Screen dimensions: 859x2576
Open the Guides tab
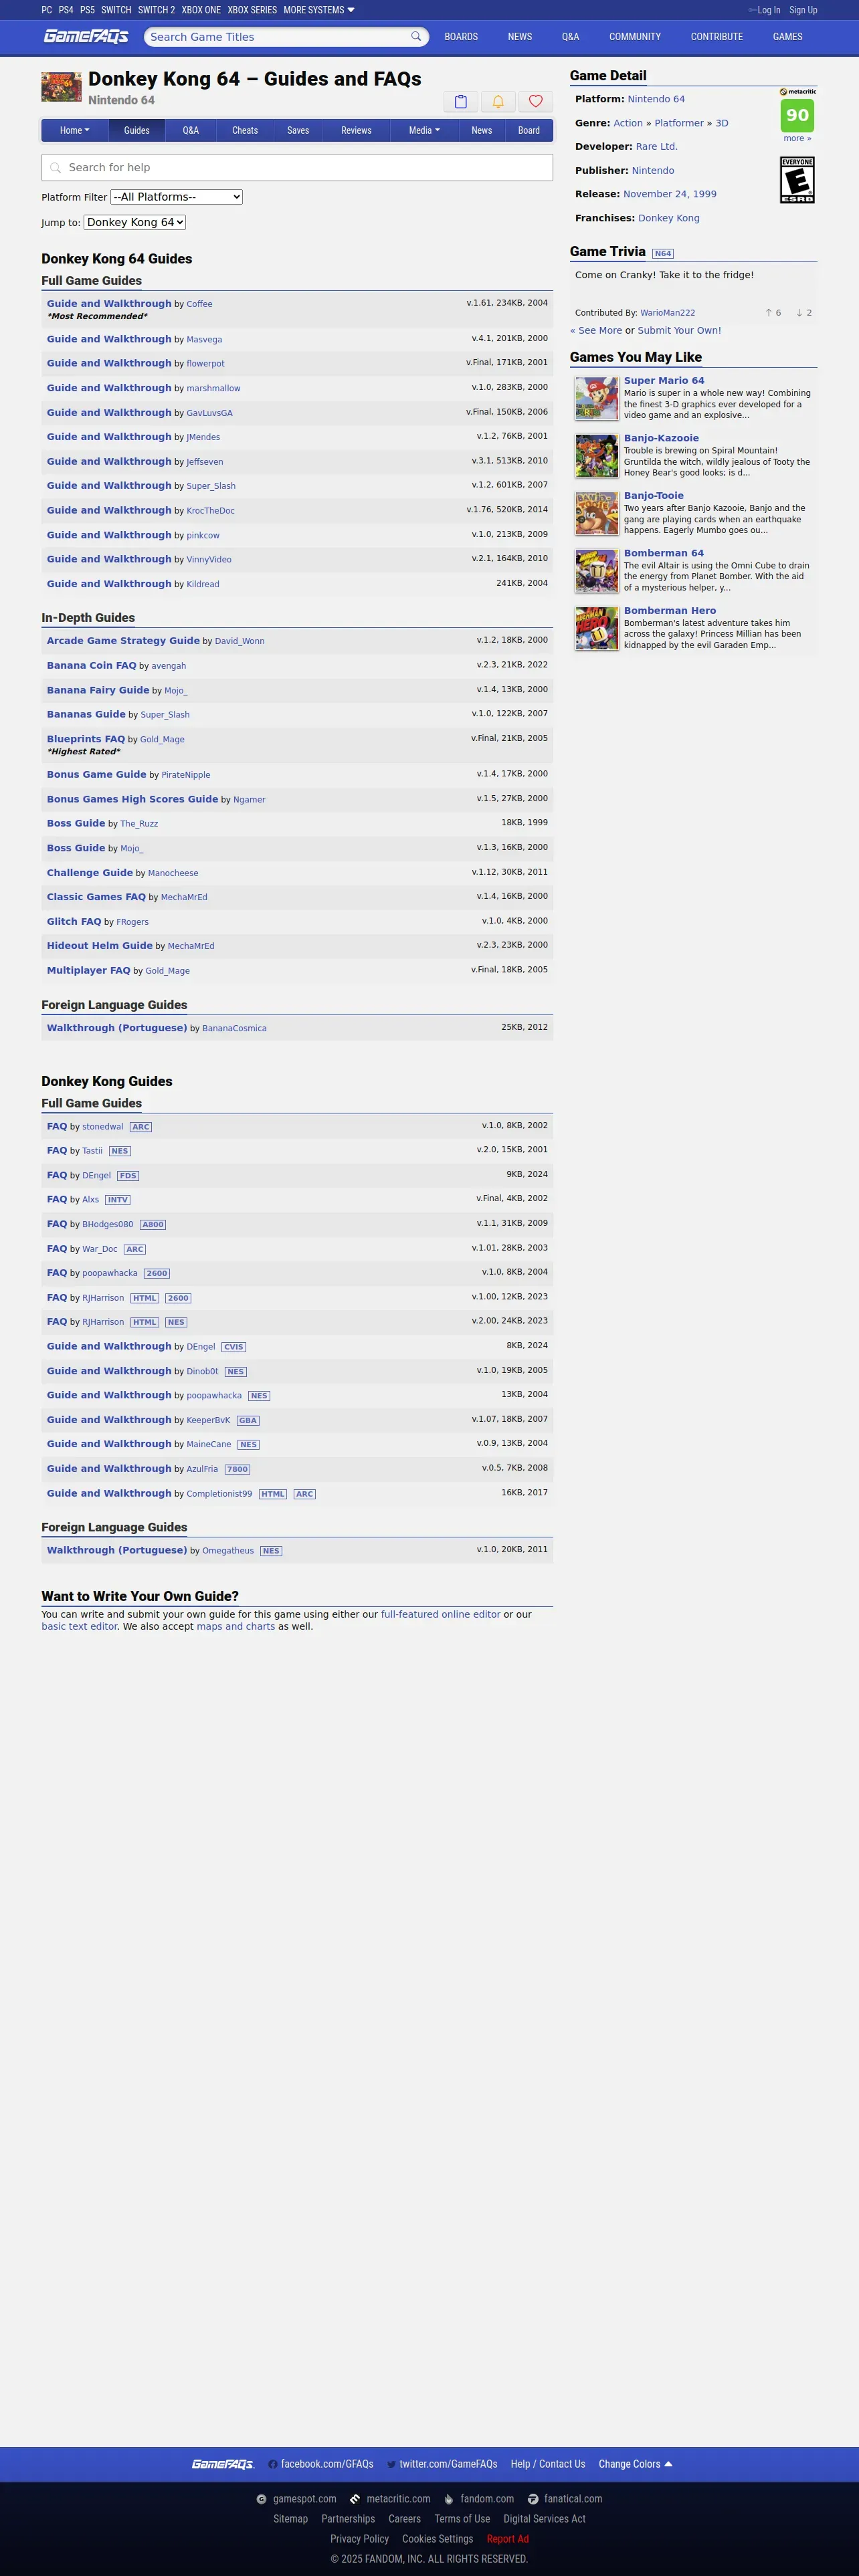click(x=137, y=130)
